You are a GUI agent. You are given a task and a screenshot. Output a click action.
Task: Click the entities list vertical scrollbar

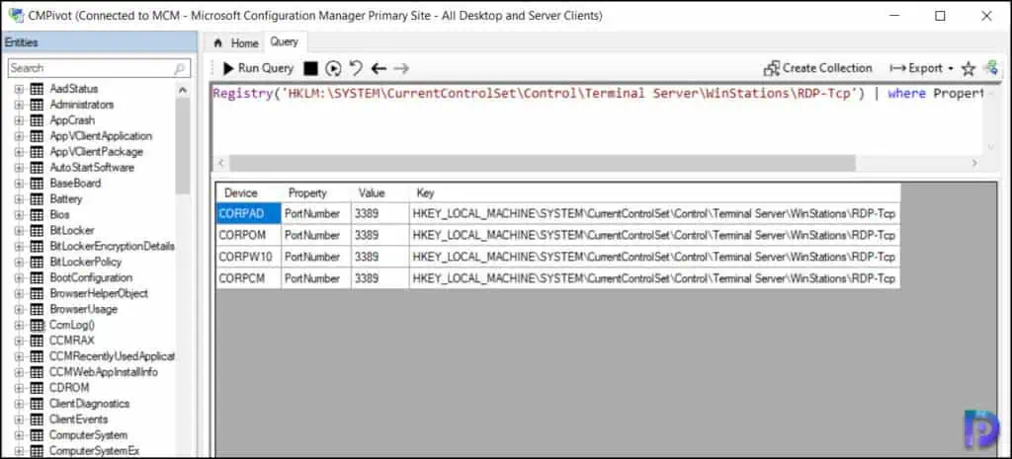[x=183, y=147]
